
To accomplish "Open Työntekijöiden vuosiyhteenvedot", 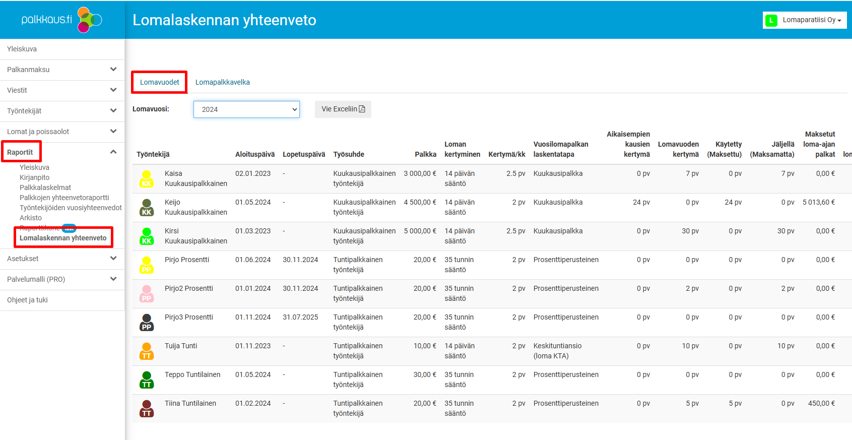I will [71, 208].
